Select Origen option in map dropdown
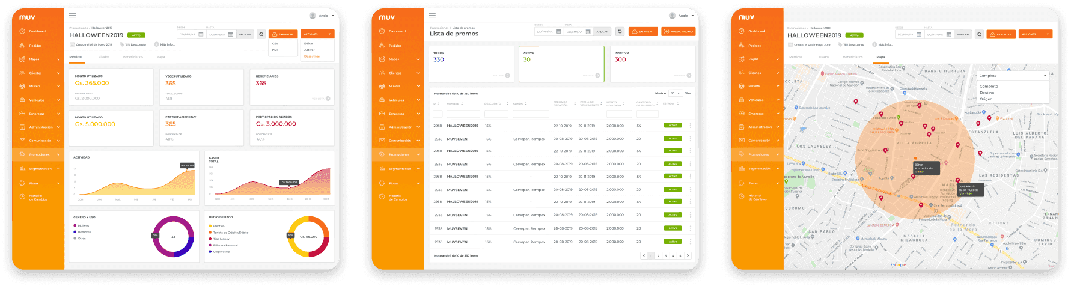The width and height of the screenshot is (1071, 286). coord(986,99)
